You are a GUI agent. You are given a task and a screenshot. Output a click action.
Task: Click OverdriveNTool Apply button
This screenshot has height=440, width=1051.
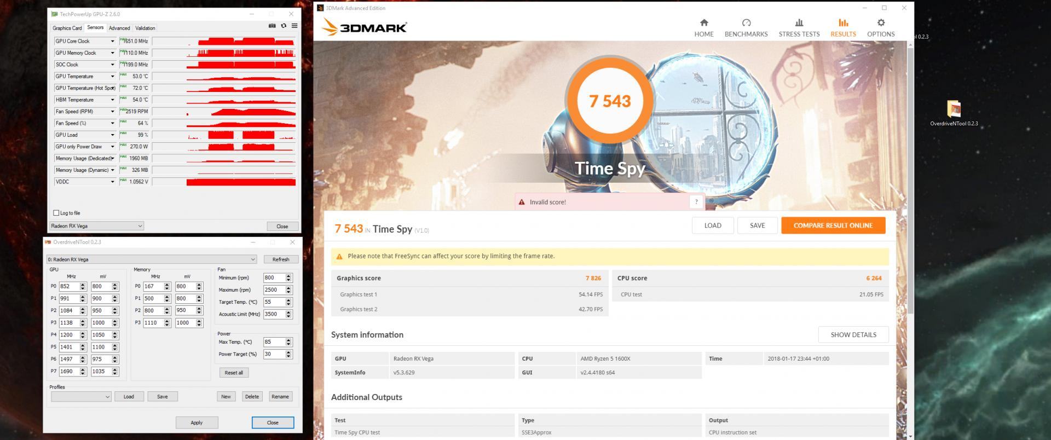(x=197, y=422)
